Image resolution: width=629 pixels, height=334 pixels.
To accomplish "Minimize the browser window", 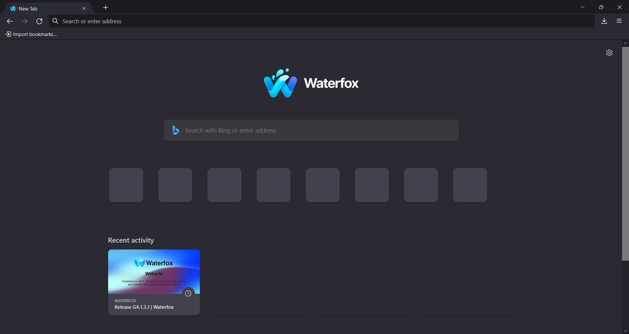I will [582, 7].
